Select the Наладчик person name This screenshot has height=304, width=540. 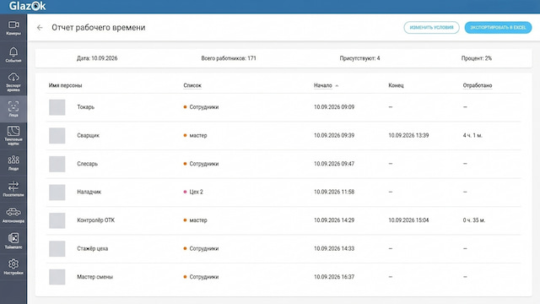click(x=89, y=192)
